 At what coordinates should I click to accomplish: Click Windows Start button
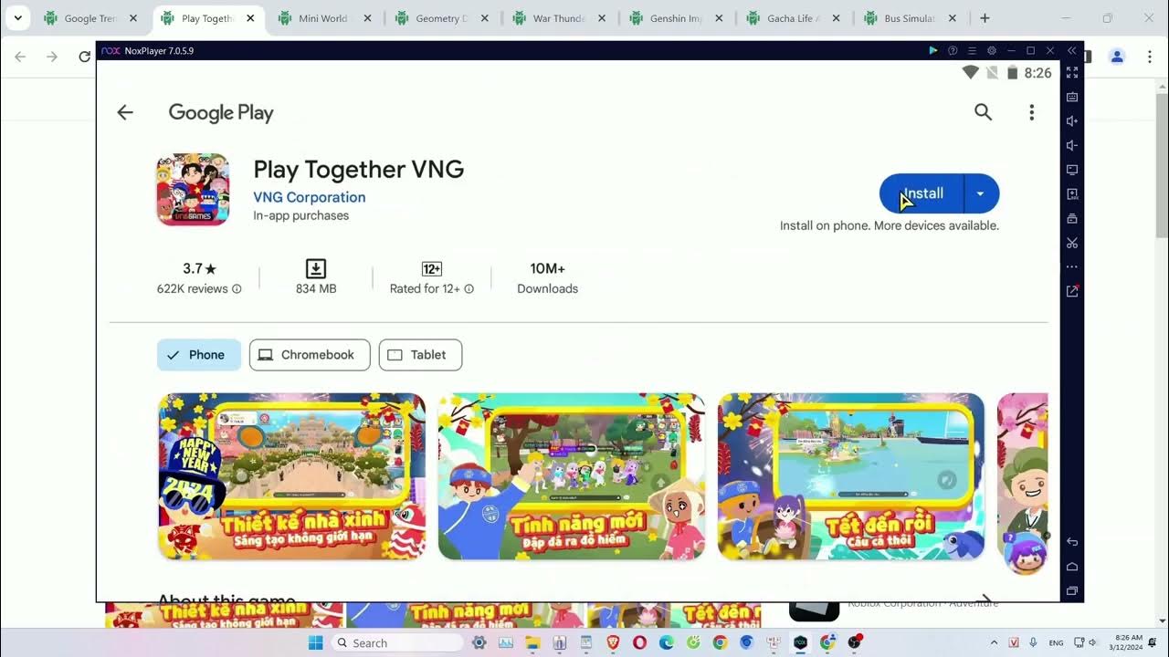(x=316, y=642)
